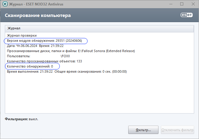Viewport: 199px width, 139px height.
Task: Close the Журнал ESET window
Action: (193, 4)
